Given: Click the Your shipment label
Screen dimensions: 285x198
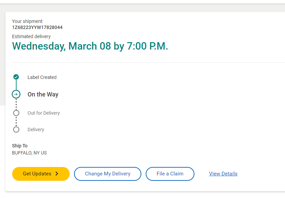Looking at the screenshot, I should click(x=27, y=21).
